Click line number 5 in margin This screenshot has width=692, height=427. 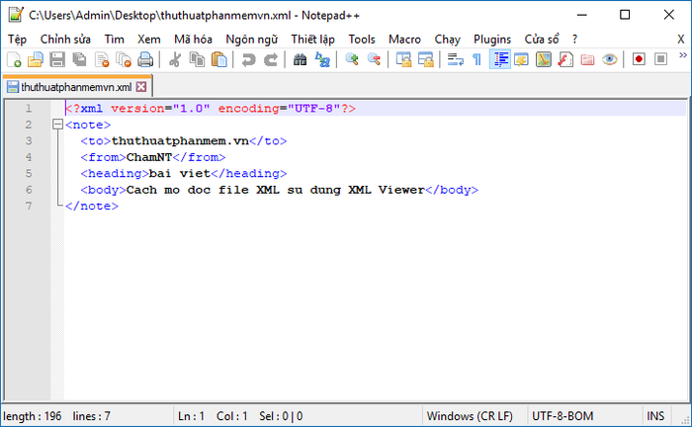29,173
